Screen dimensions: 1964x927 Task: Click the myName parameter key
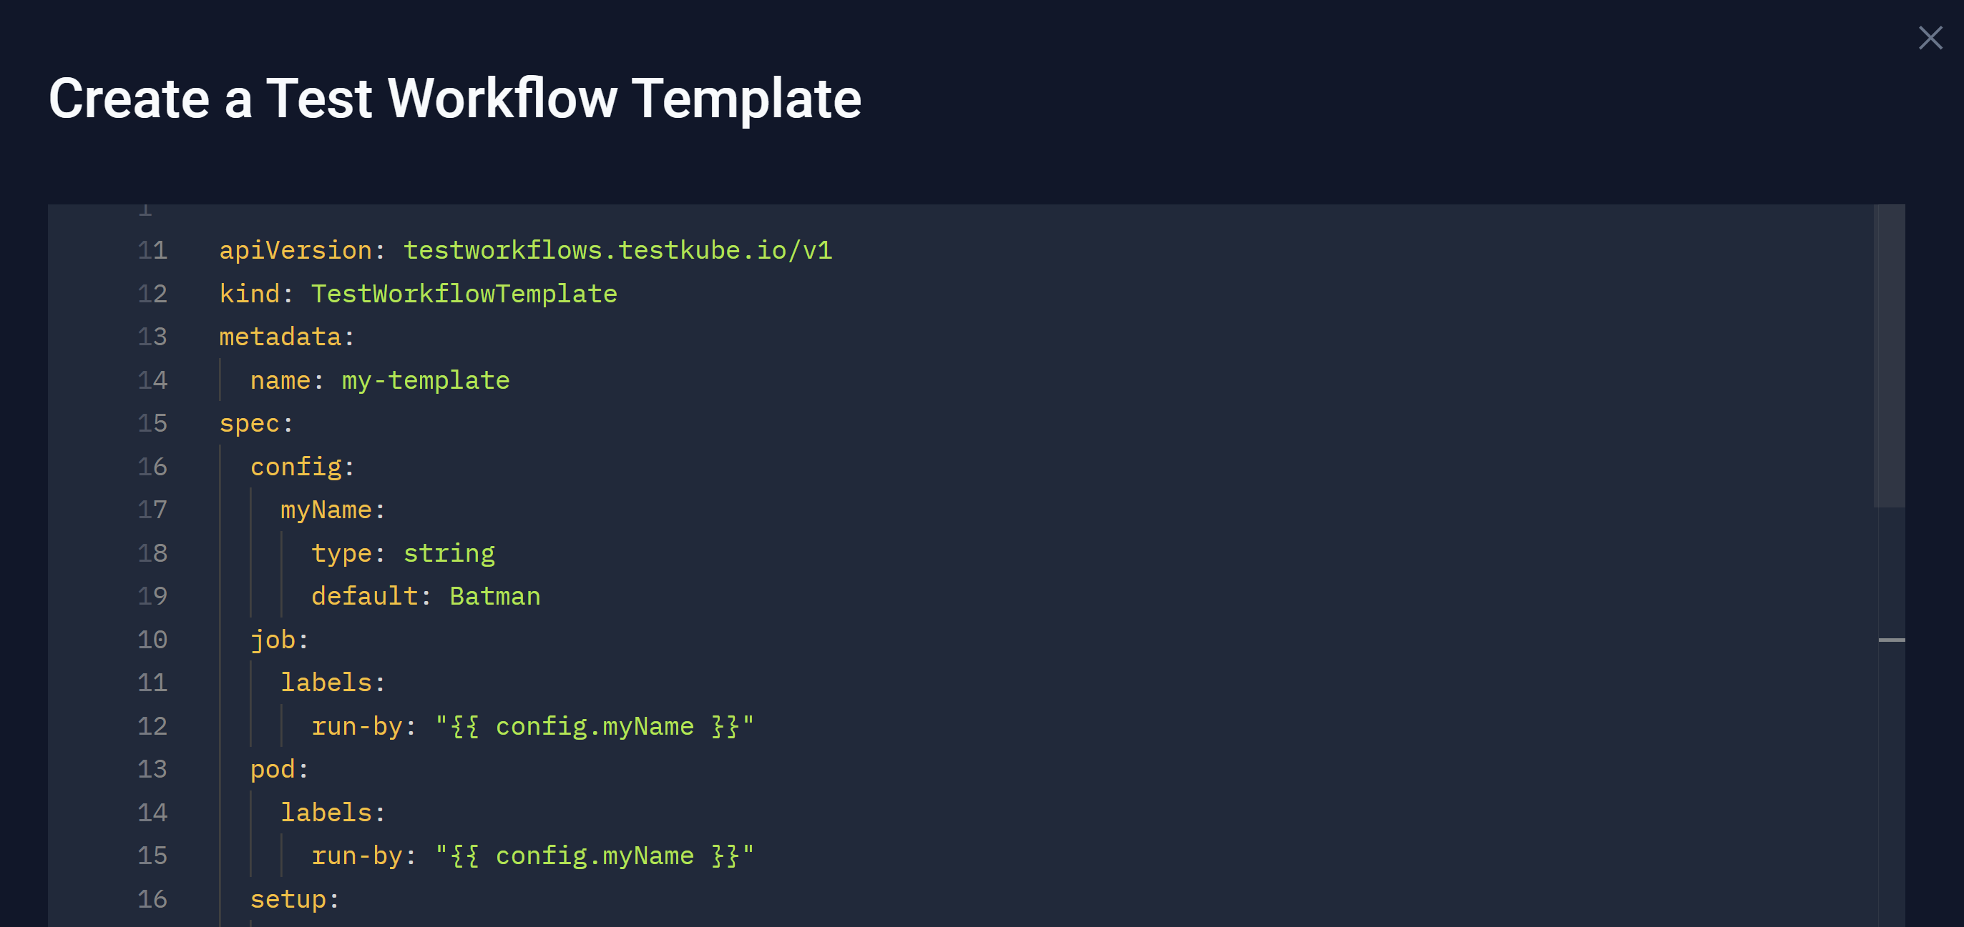326,509
